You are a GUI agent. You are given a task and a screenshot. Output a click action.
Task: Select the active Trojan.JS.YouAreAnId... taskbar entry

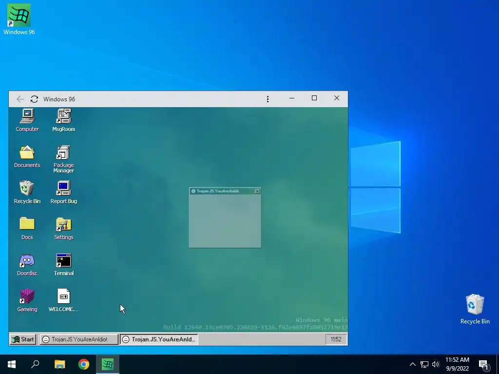click(159, 339)
